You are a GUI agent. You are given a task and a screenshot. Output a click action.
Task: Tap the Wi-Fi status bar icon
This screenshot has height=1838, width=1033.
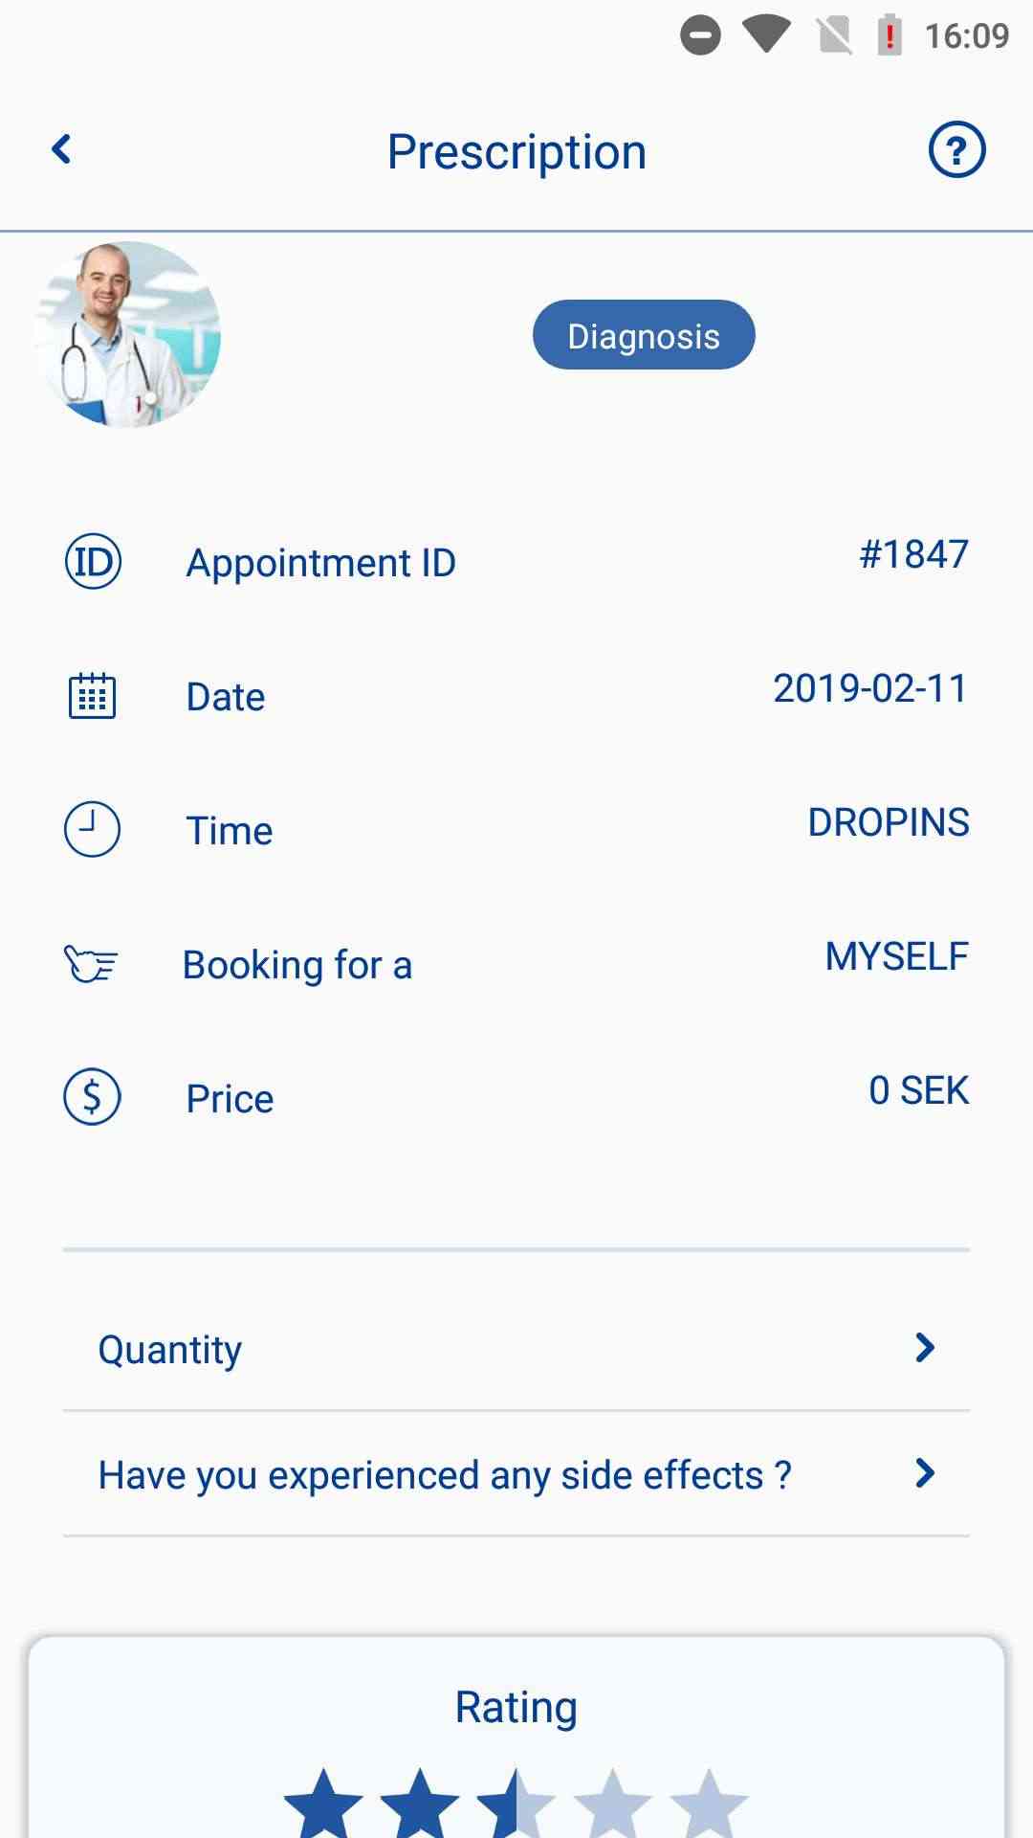click(766, 35)
